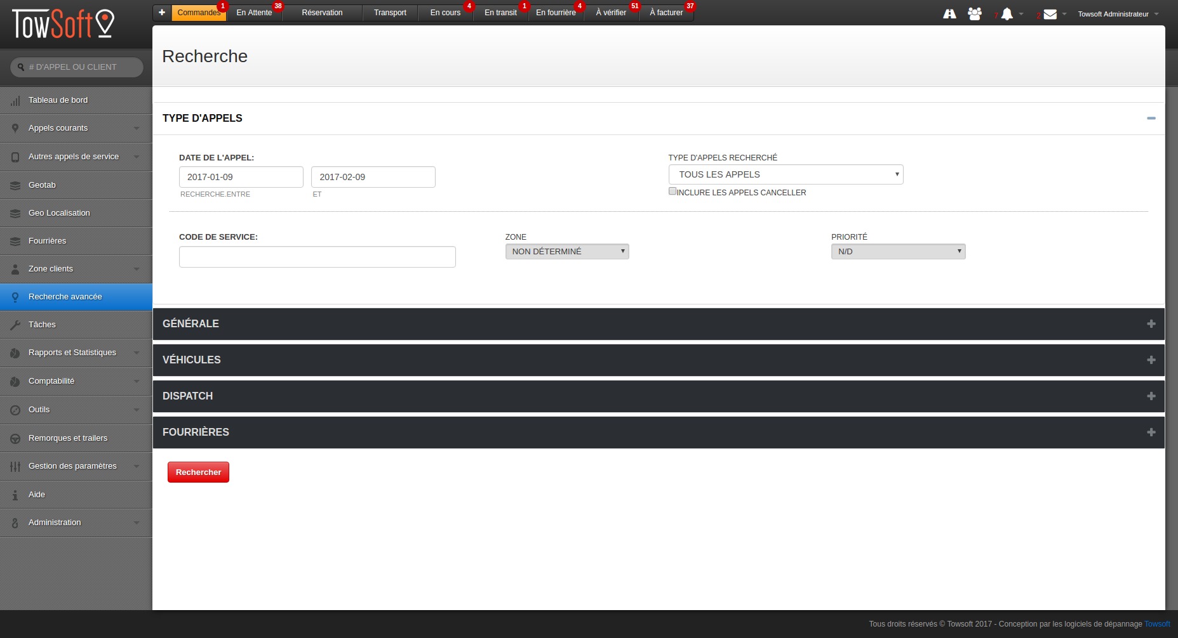Open the Priorité dropdown
The height and width of the screenshot is (638, 1178).
pos(898,252)
